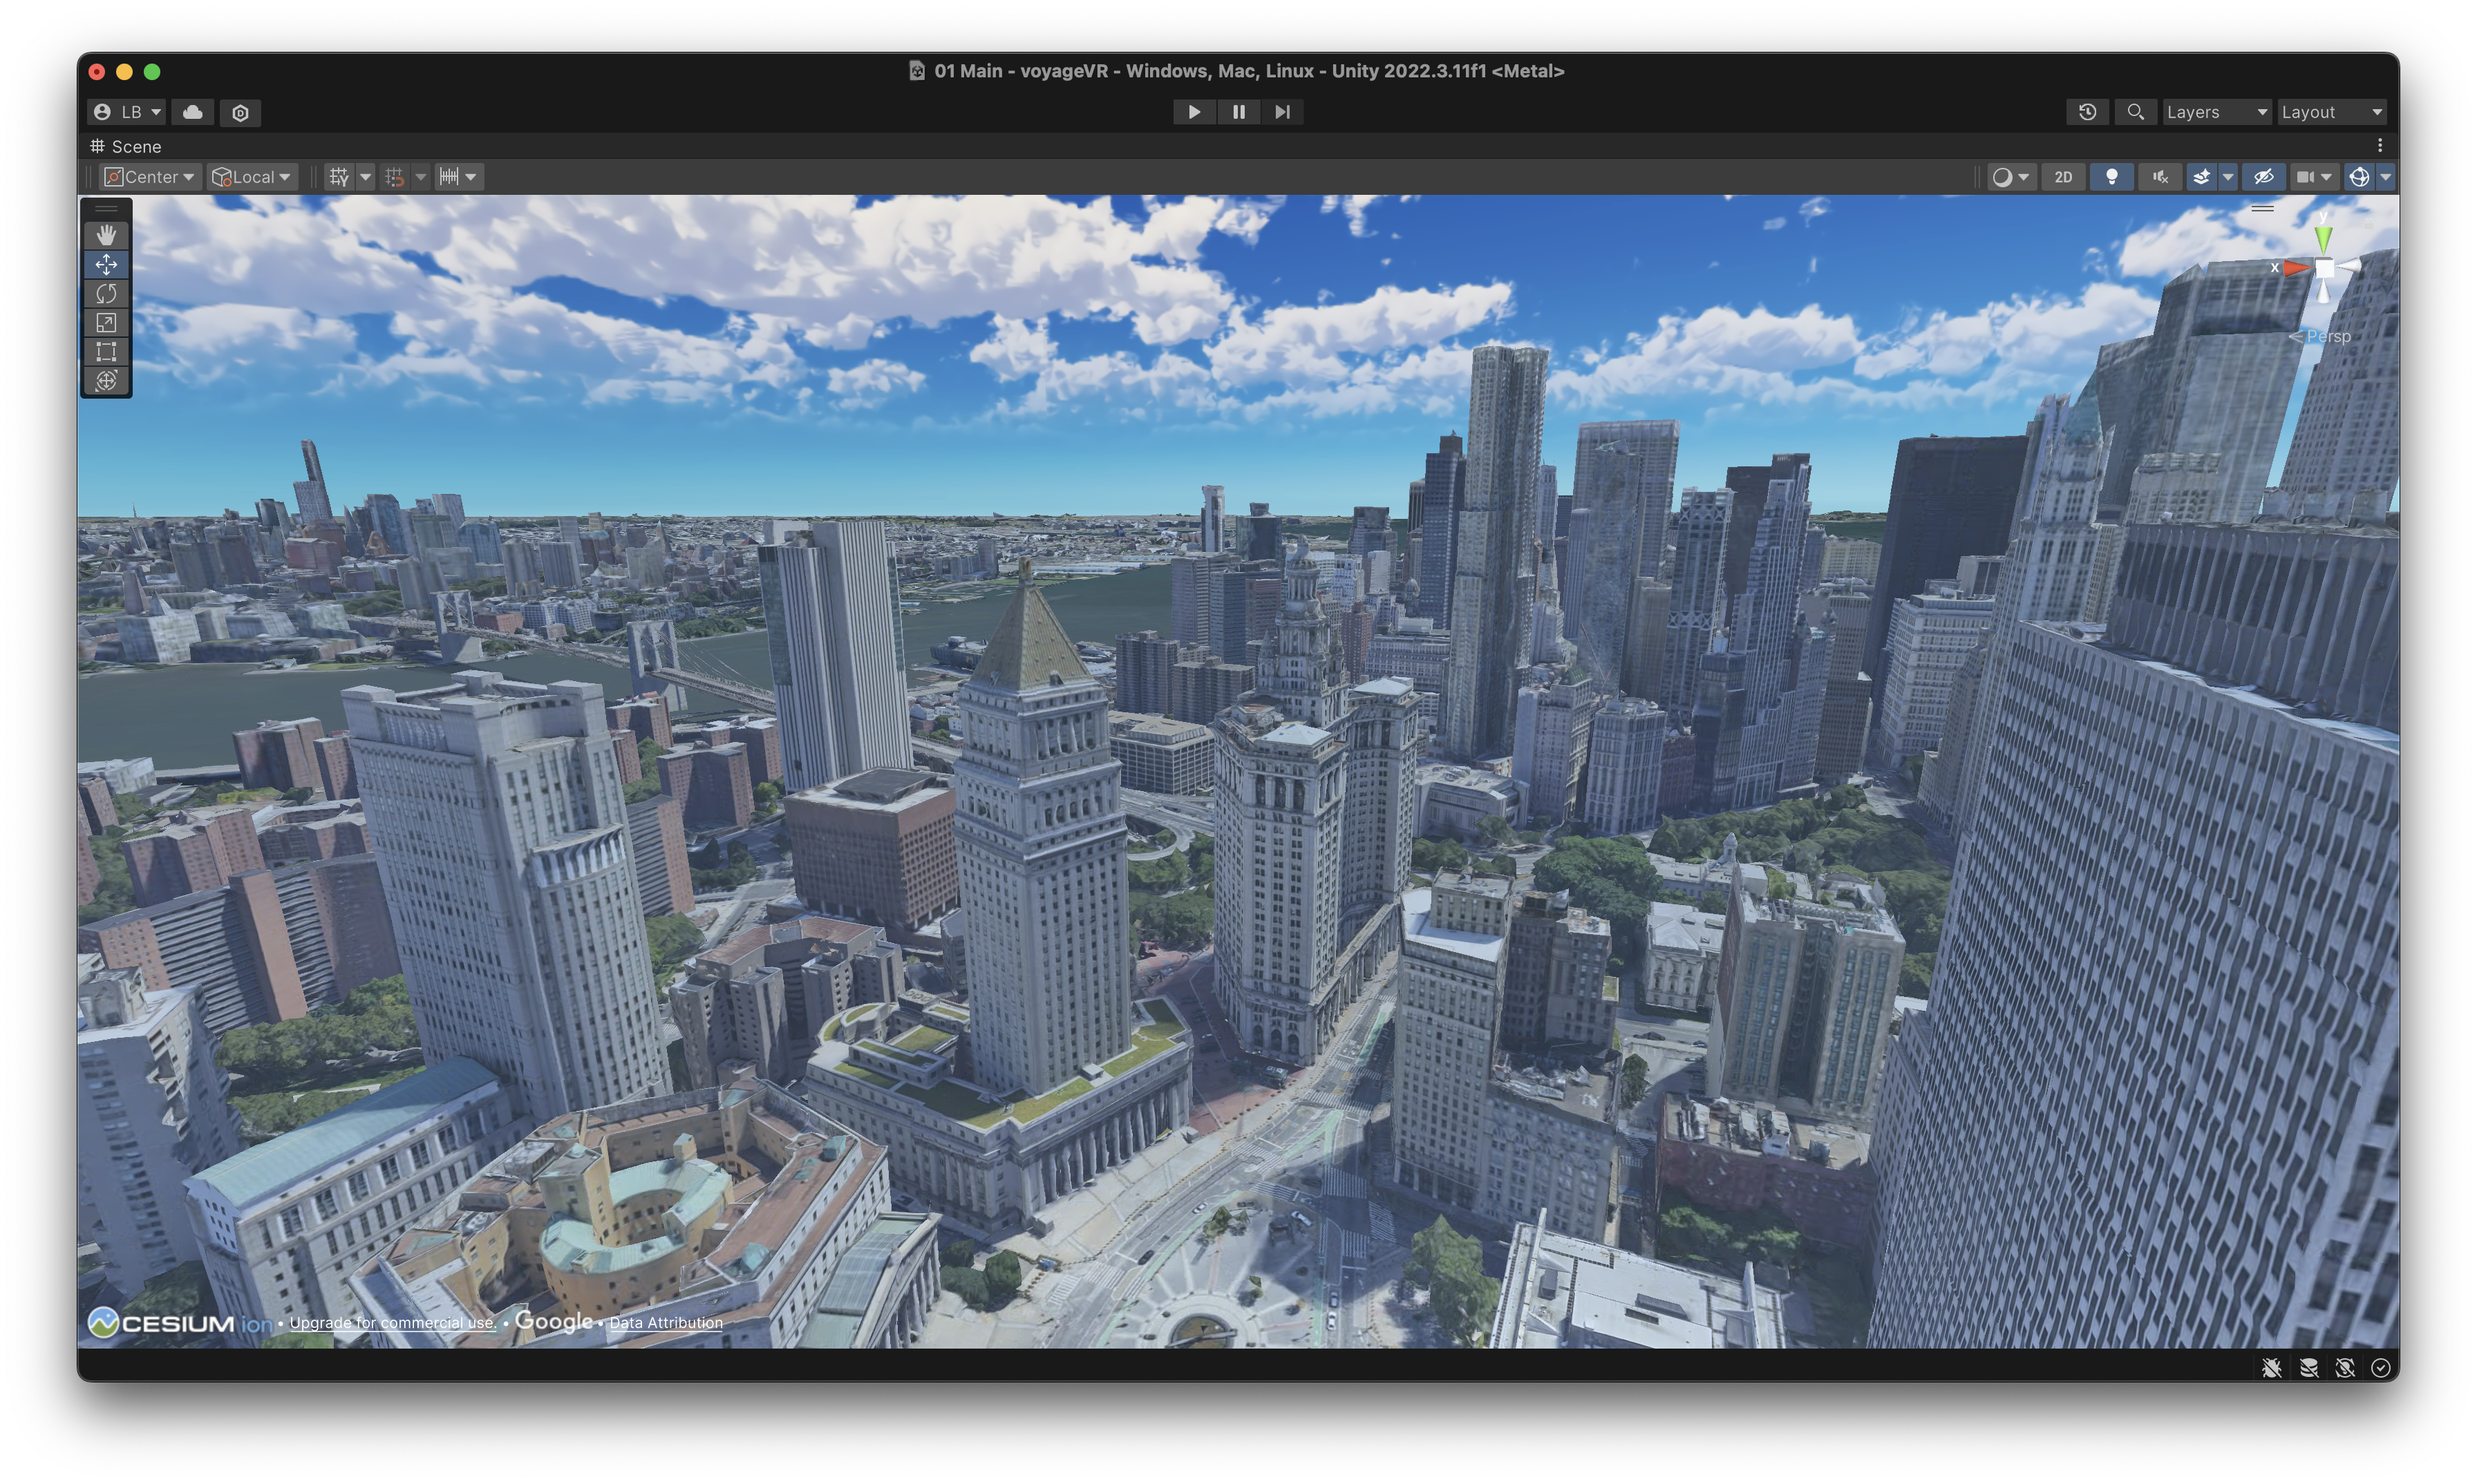Open the LB account dropdown
2477x1484 pixels.
point(126,112)
